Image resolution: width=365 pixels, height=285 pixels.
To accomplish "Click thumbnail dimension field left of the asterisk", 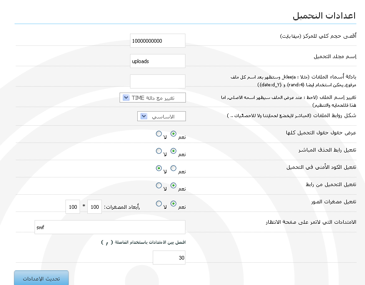I will point(72,206).
